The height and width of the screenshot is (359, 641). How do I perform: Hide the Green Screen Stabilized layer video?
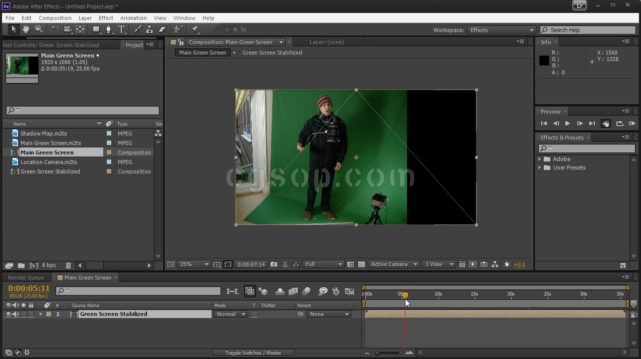[8, 314]
